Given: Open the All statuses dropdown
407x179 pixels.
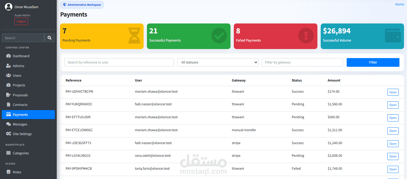Looking at the screenshot, I should click(x=218, y=62).
